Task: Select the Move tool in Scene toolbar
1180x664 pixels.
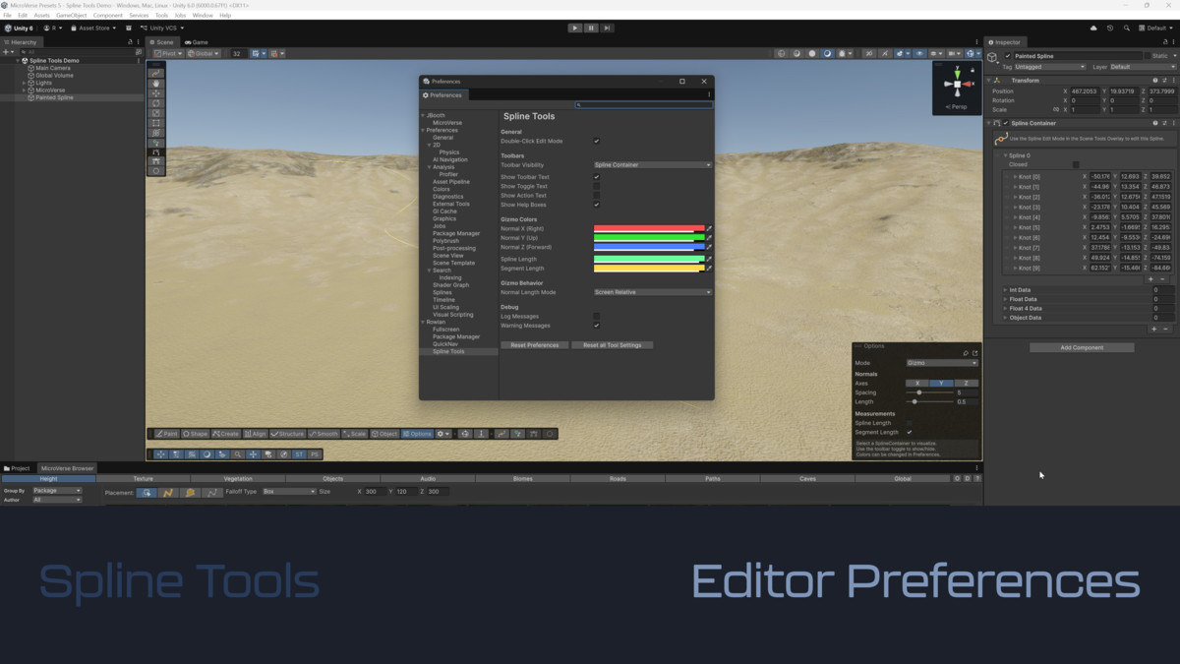Action: coord(155,93)
